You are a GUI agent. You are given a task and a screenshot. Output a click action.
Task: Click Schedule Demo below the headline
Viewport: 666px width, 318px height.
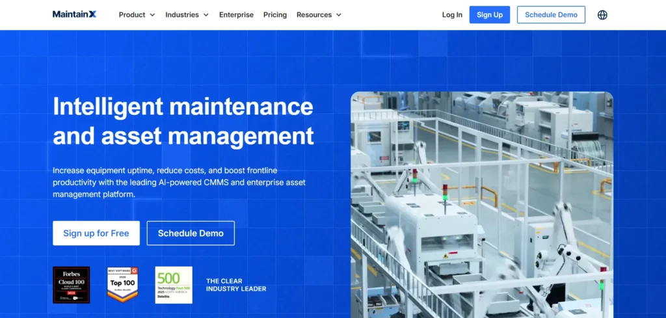point(191,233)
